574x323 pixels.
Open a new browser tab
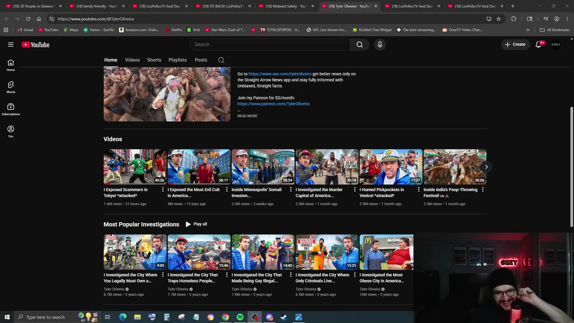pyautogui.click(x=513, y=6)
